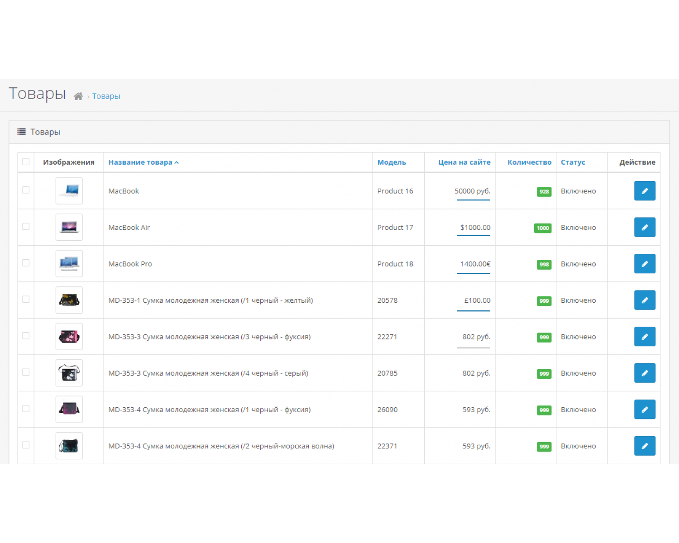Edit the MacBook Pro product
Viewport: 679px width, 543px height.
[645, 263]
